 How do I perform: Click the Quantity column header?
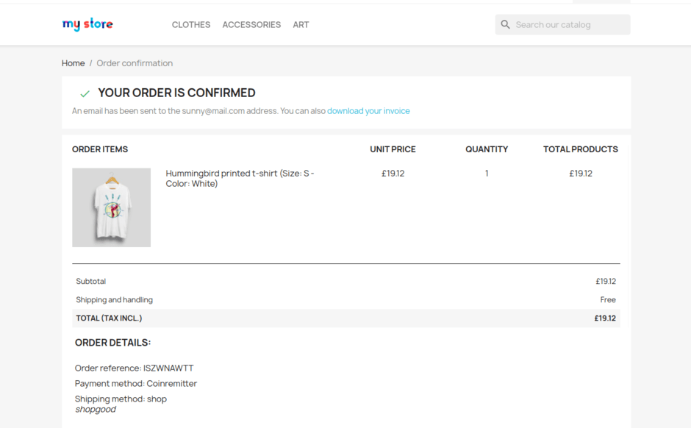[x=487, y=149]
